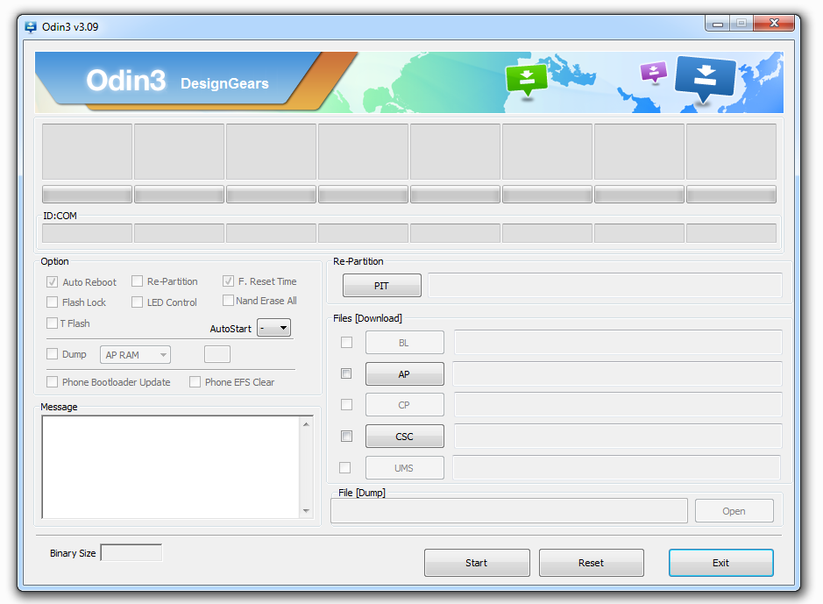
Task: Toggle the Auto Reboot checkbox
Action: (52, 281)
